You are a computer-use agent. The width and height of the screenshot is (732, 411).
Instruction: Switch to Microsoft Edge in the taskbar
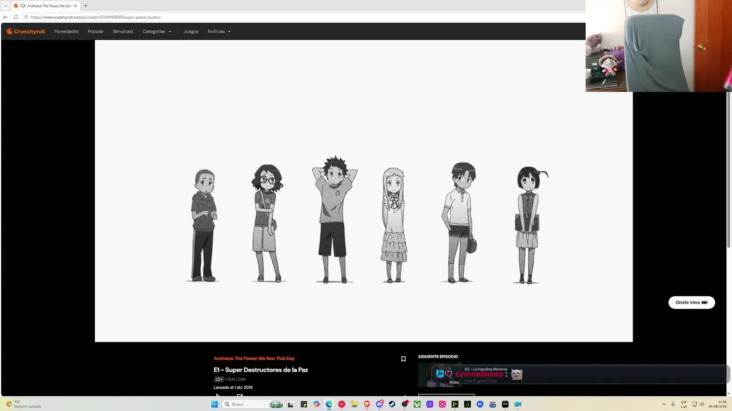(x=329, y=404)
